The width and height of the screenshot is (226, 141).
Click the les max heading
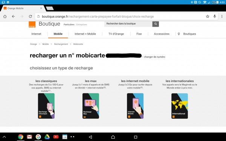pyautogui.click(x=91, y=81)
